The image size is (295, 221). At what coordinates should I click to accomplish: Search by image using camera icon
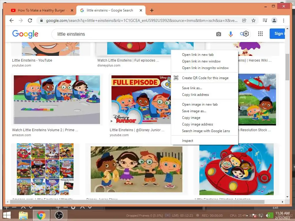click(218, 34)
